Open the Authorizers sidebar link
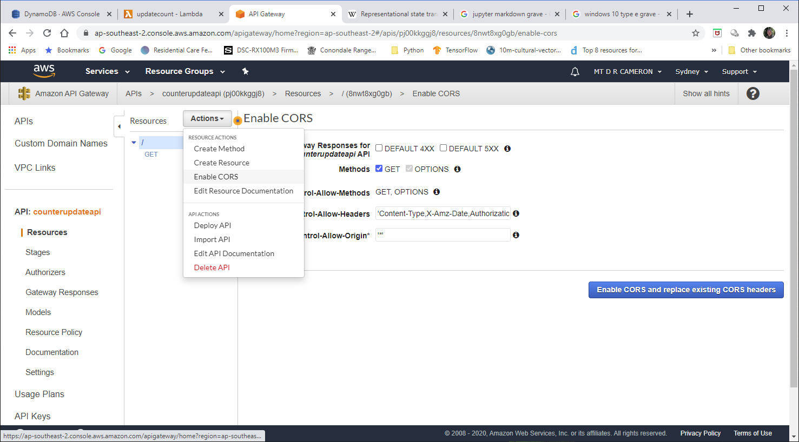 [45, 272]
